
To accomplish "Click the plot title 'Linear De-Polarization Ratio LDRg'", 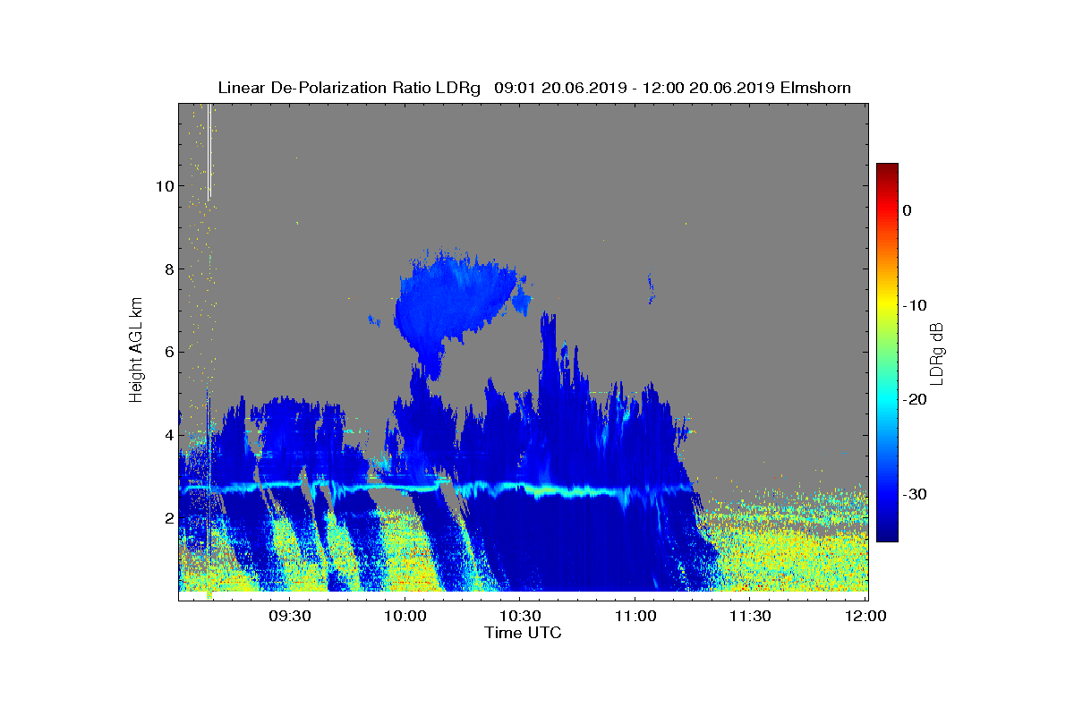I will pyautogui.click(x=349, y=88).
